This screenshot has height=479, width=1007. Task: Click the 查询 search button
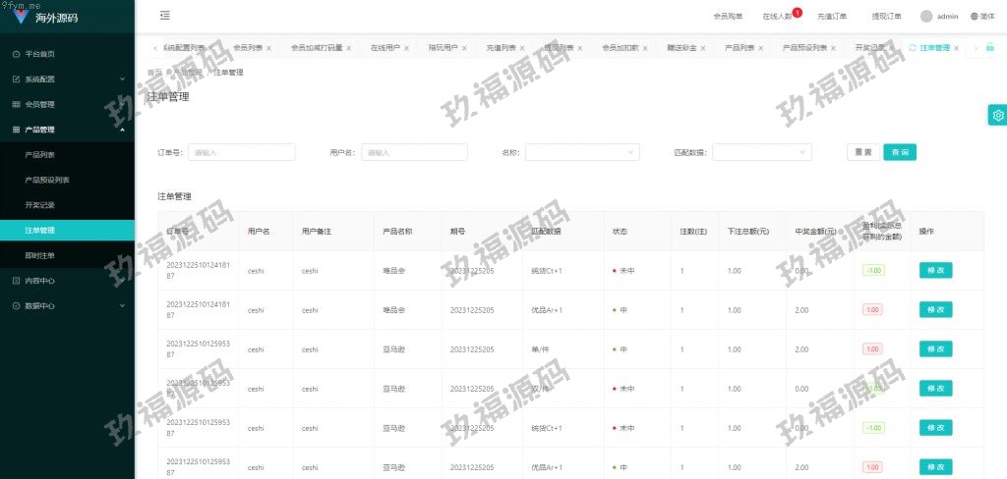[x=900, y=152]
